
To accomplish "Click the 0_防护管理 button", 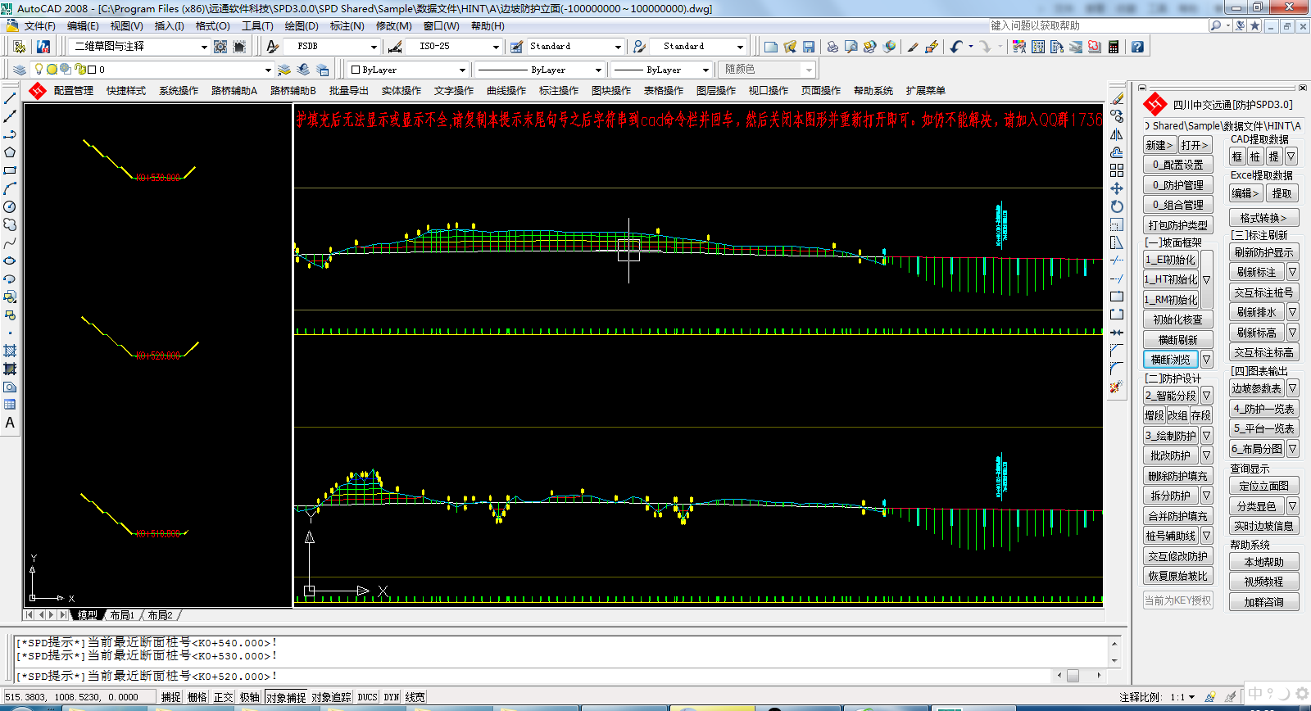I will tap(1178, 185).
